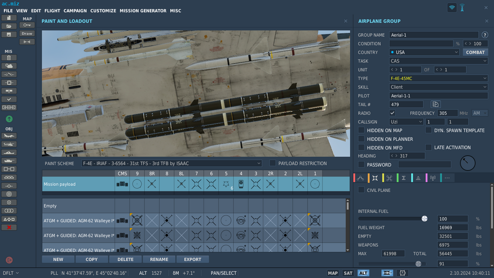Open the Summary sigma tab icon

pyautogui.click(x=404, y=178)
